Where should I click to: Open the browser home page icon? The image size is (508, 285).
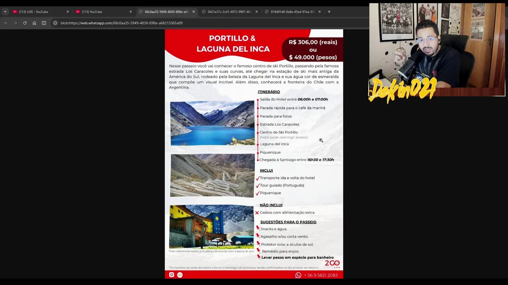coord(34,23)
